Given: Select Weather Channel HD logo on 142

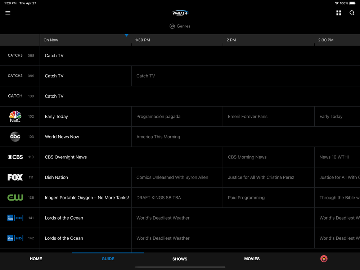Looking at the screenshot, I should coord(15,238).
